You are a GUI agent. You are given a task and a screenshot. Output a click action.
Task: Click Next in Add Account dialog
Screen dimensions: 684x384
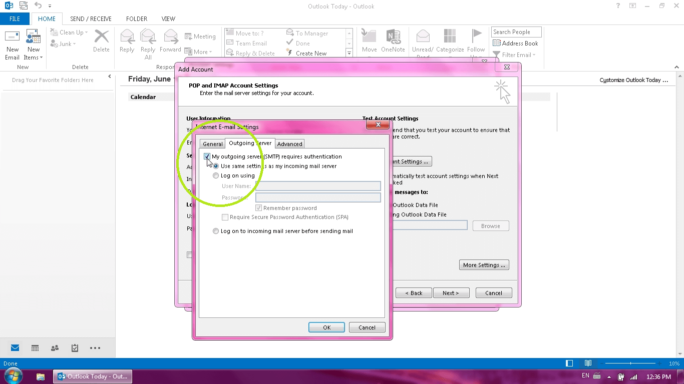tap(450, 293)
